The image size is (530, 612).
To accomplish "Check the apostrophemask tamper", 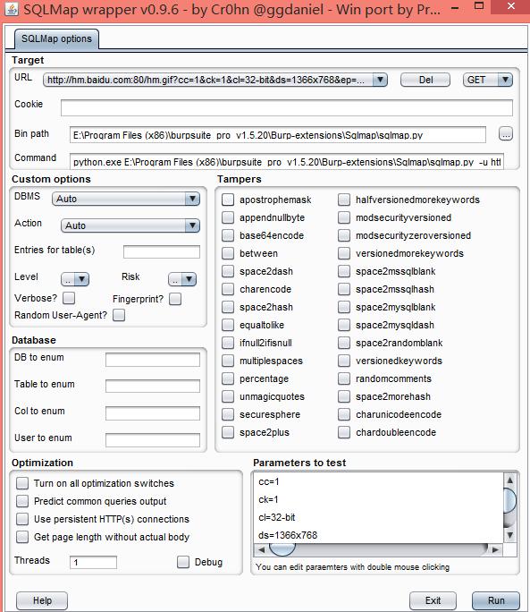I will (x=228, y=200).
